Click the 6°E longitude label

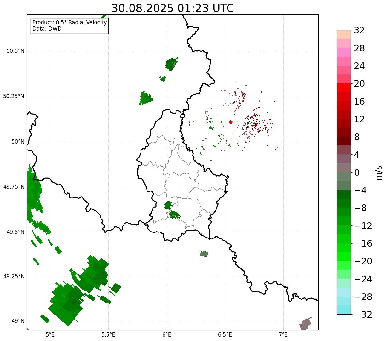[167, 335]
